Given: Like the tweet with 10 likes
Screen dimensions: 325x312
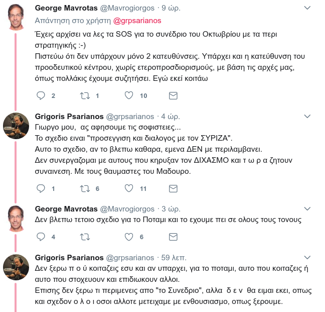Looking at the screenshot, I should pos(129,95).
